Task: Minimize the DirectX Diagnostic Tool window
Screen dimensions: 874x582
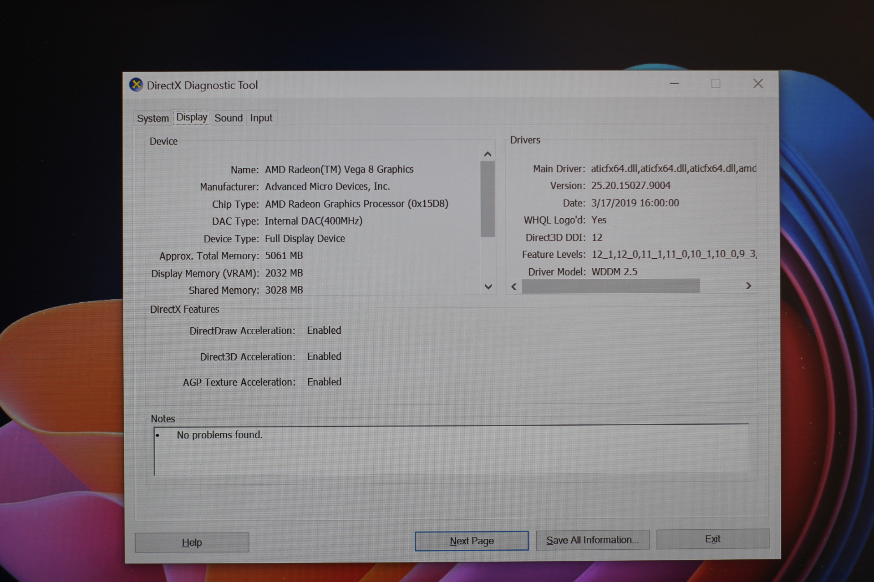Action: click(674, 84)
